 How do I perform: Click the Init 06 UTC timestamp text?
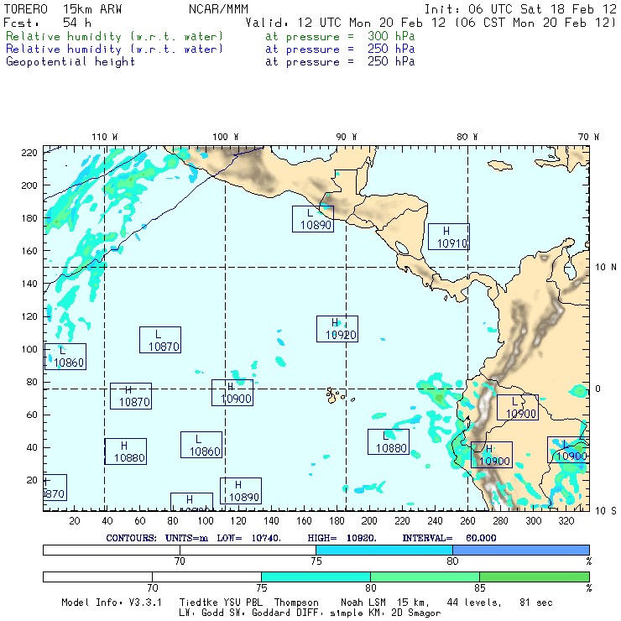520,8
